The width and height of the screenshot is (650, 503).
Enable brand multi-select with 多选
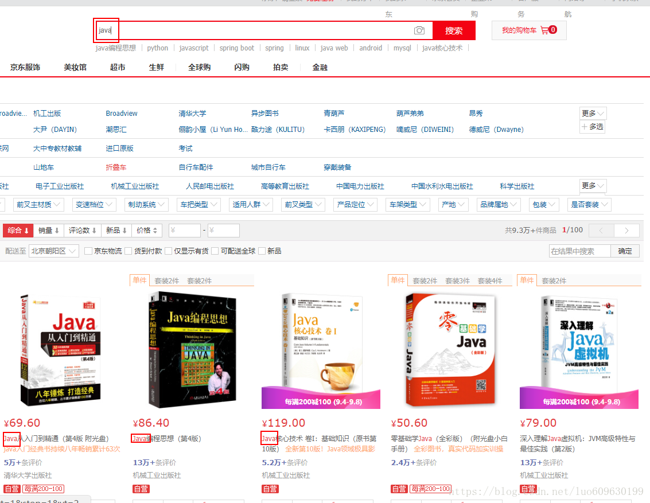593,127
